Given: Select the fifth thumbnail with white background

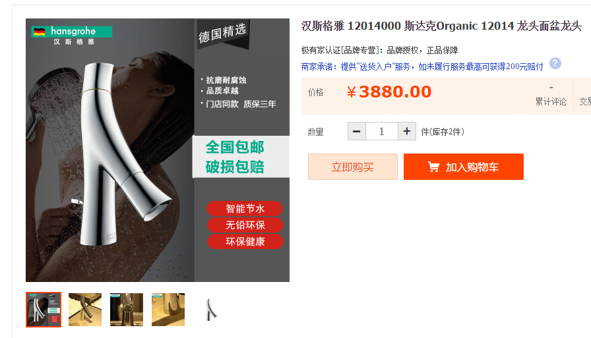Looking at the screenshot, I should (x=210, y=310).
